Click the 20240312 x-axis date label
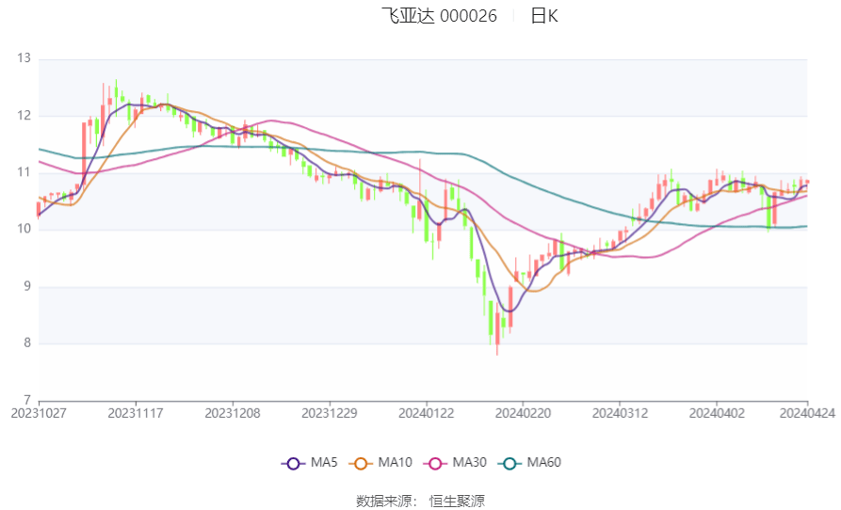Screen dimensions: 841x510 click(620, 414)
